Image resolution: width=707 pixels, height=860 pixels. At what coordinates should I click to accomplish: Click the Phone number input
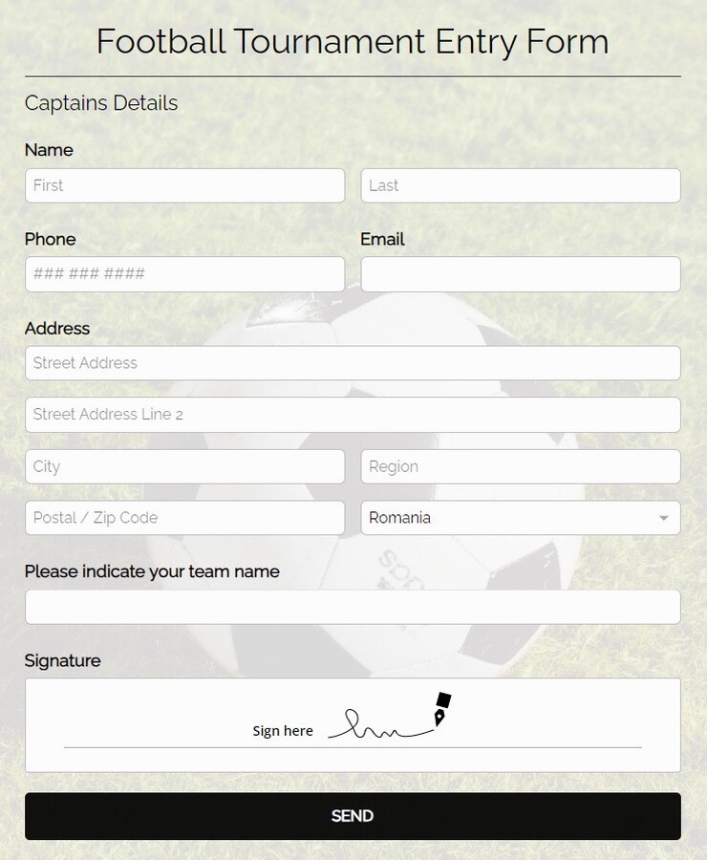click(184, 274)
